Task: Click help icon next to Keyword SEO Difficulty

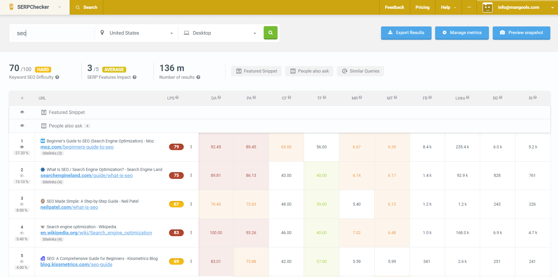Action: click(x=57, y=77)
